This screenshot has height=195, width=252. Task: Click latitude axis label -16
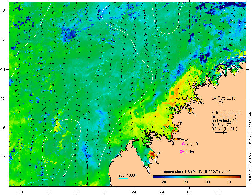3,128
